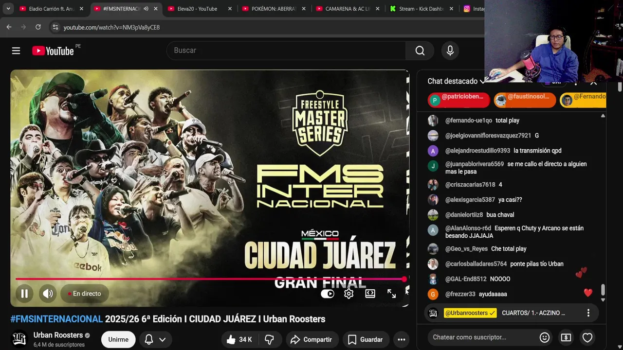The height and width of the screenshot is (350, 623).
Task: Close the Eladio Carrión tab
Action: pos(81,9)
